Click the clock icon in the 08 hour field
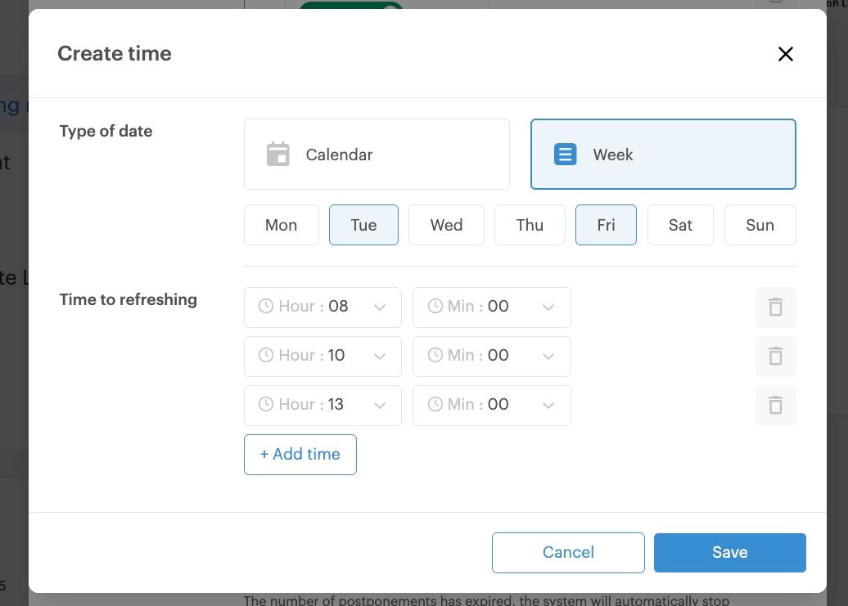This screenshot has width=848, height=606. coord(265,307)
